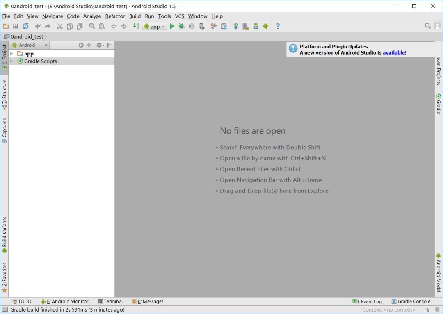Open the project panel gear settings dropdown
The image size is (443, 314).
tap(100, 45)
